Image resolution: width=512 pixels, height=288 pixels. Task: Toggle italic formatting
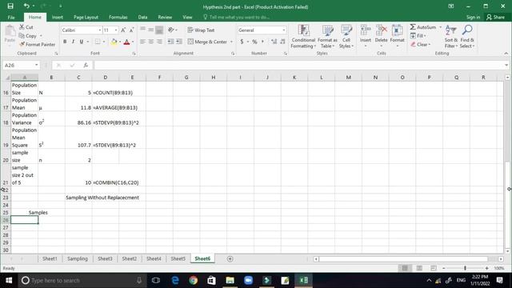[73, 42]
